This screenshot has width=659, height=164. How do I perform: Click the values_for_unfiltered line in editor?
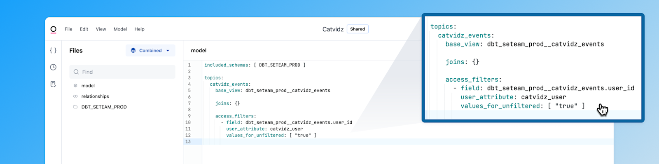point(271,135)
